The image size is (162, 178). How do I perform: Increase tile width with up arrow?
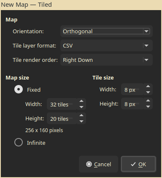(148, 86)
